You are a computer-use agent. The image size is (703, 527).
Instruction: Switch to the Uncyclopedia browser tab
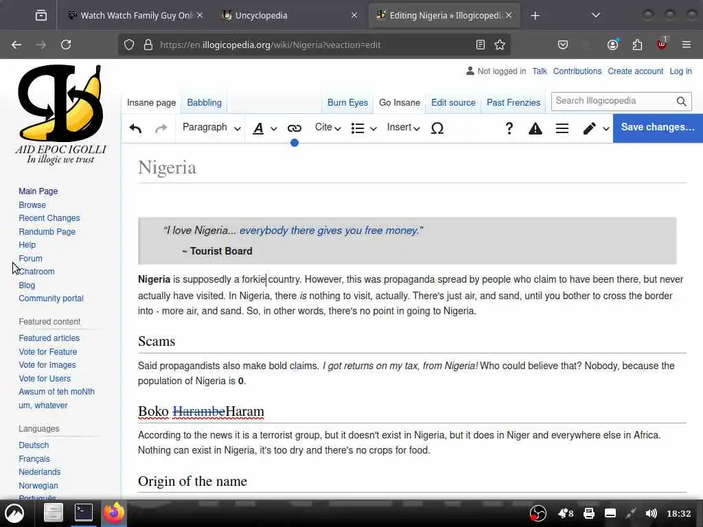(289, 16)
